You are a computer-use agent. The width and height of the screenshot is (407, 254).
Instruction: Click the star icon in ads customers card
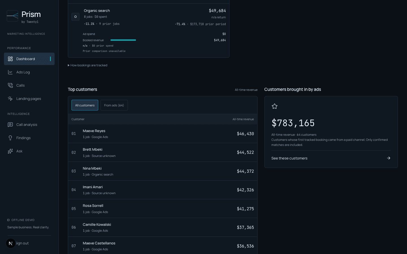274,106
